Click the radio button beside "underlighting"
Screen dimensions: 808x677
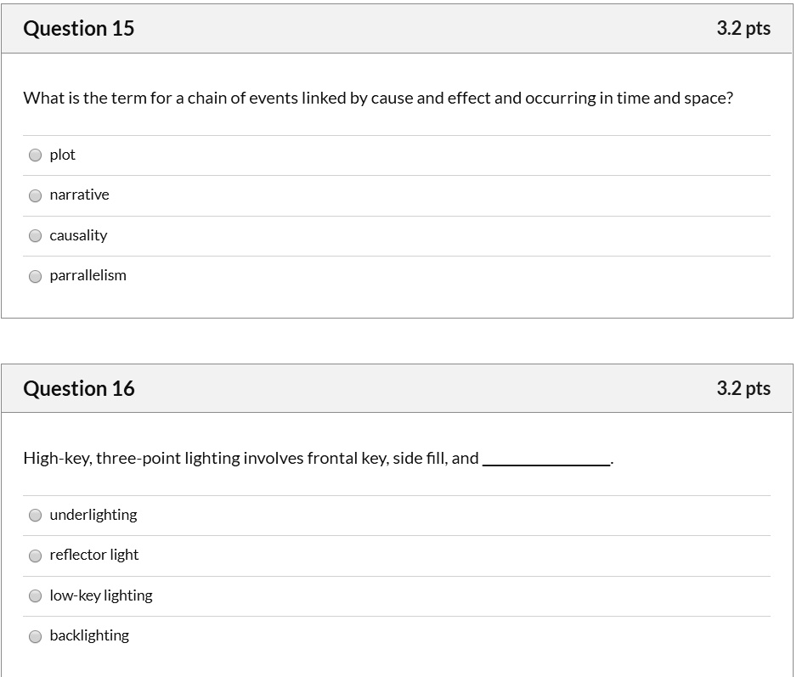(x=35, y=515)
